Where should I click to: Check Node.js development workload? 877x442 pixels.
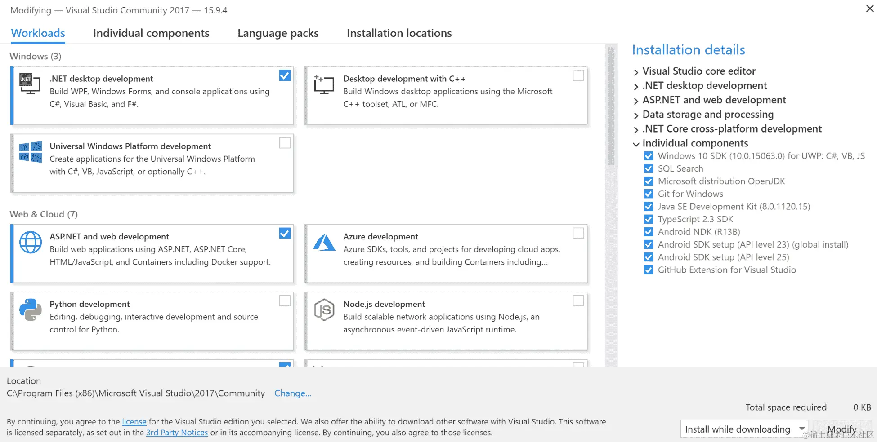tap(578, 301)
